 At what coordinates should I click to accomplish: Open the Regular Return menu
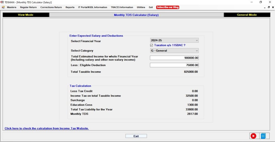28,7
